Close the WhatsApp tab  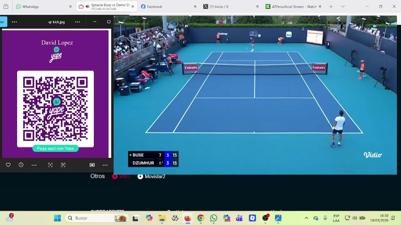click(70, 7)
